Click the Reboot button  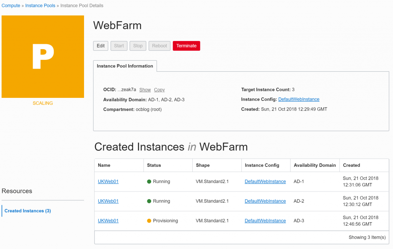click(159, 46)
